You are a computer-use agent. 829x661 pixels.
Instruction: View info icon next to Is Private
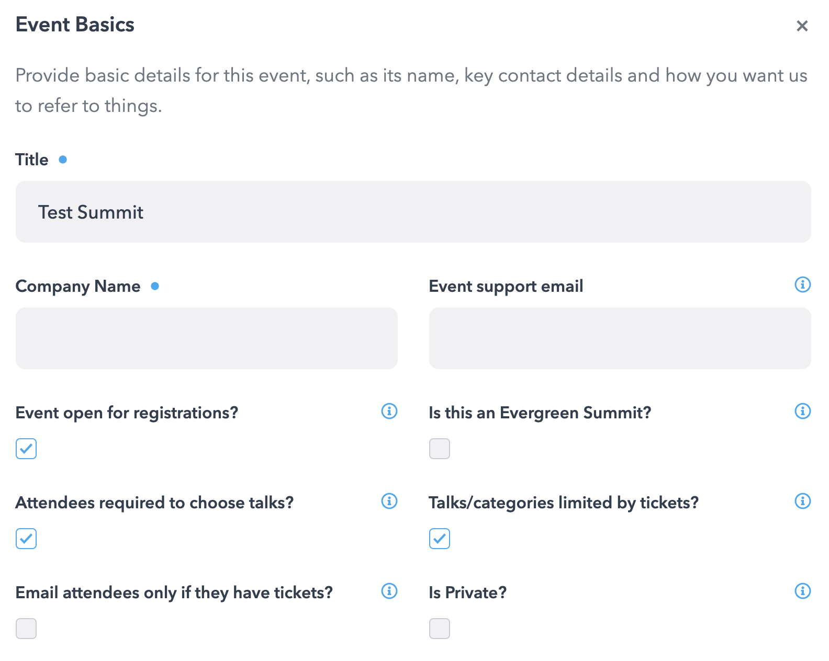802,591
